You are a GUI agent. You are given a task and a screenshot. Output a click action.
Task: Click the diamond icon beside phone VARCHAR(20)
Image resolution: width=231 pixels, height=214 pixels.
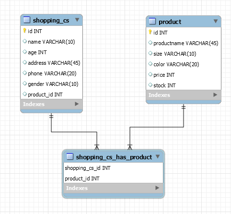click(24, 73)
